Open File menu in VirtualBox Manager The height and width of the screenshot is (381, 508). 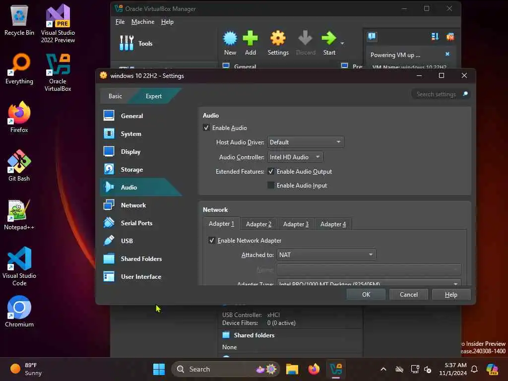tap(120, 22)
